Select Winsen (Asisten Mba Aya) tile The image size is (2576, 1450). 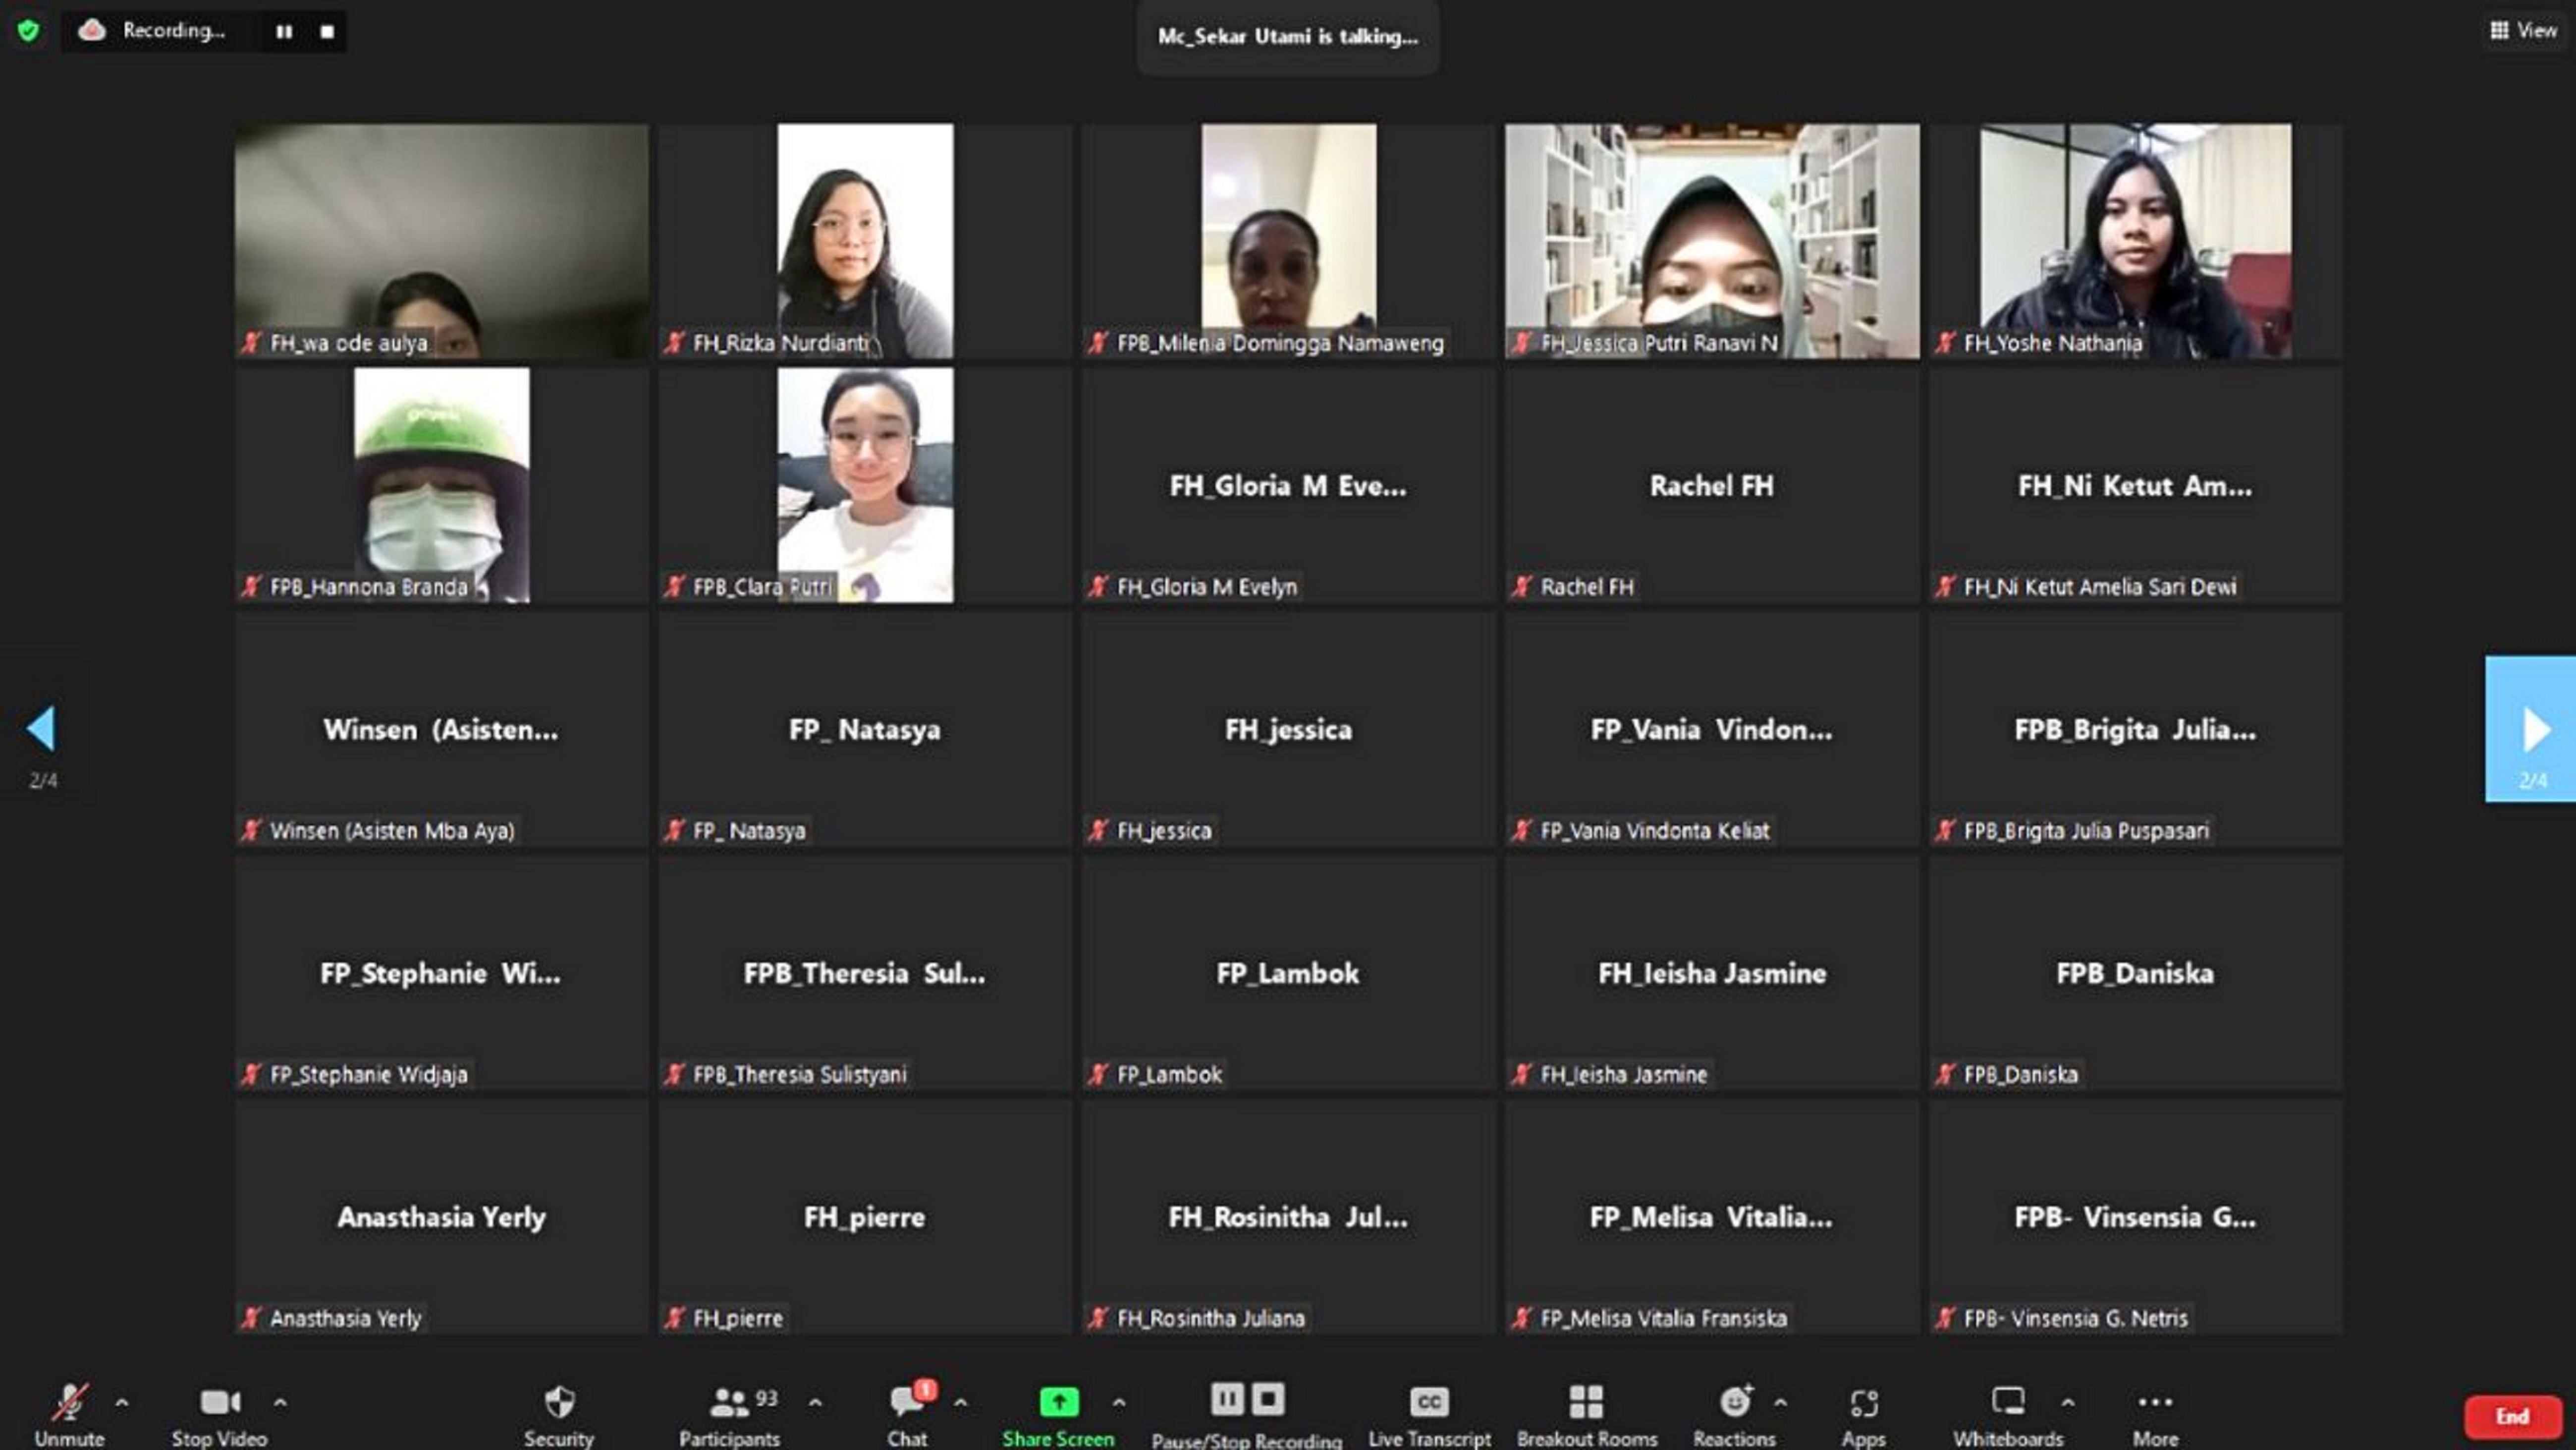pyautogui.click(x=441, y=730)
